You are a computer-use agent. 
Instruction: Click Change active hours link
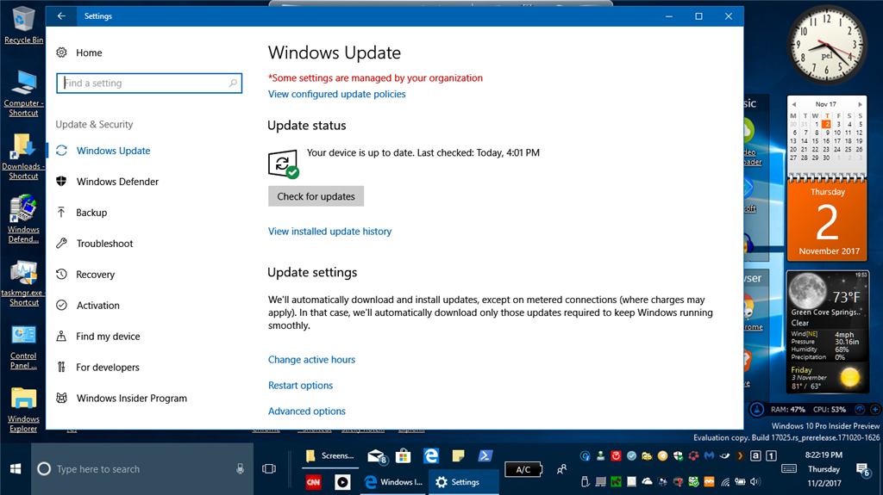click(311, 360)
